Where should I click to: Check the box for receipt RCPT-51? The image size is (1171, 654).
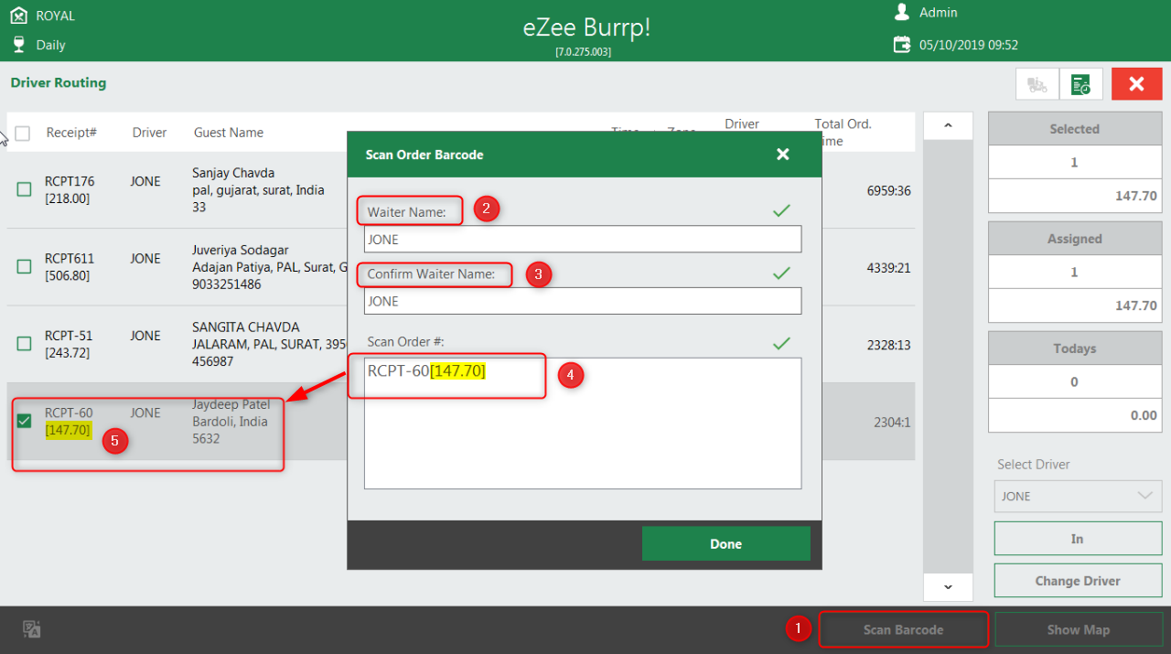[x=25, y=344]
